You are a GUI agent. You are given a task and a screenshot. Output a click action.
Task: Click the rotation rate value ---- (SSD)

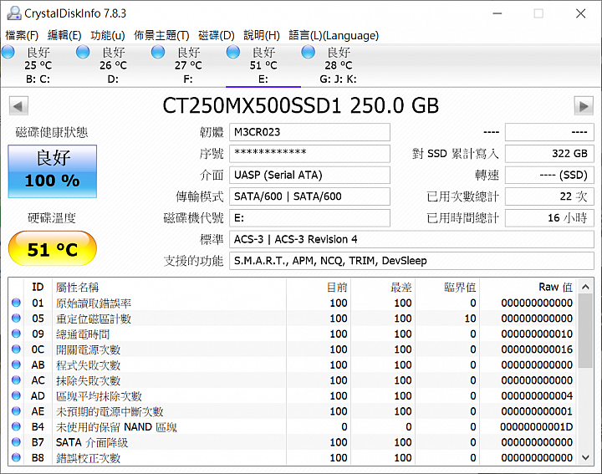tap(549, 175)
